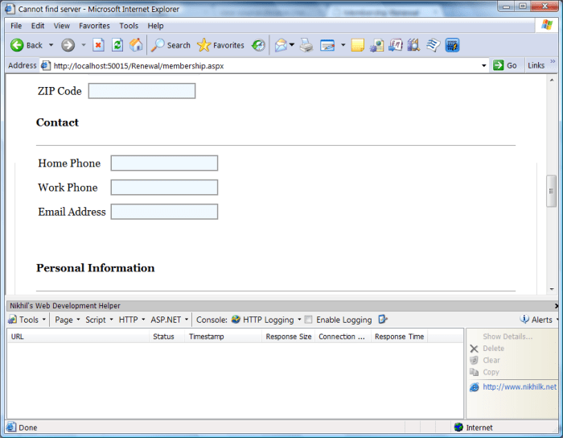This screenshot has height=438, width=563.
Task: Open the Tools menu in the menu bar
Action: pyautogui.click(x=129, y=26)
